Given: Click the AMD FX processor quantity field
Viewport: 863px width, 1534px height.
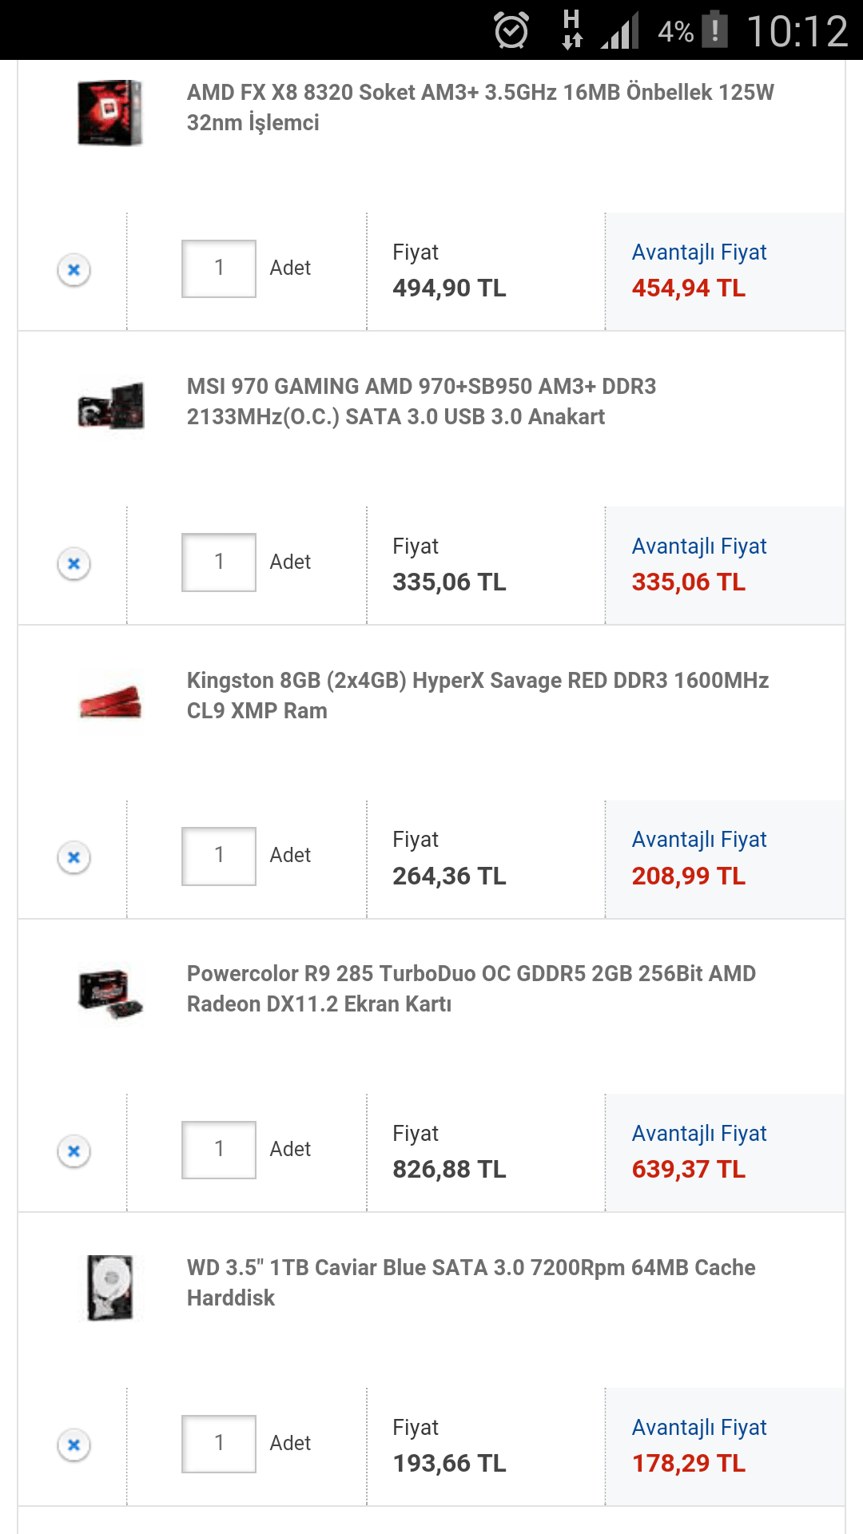Looking at the screenshot, I should coord(219,268).
